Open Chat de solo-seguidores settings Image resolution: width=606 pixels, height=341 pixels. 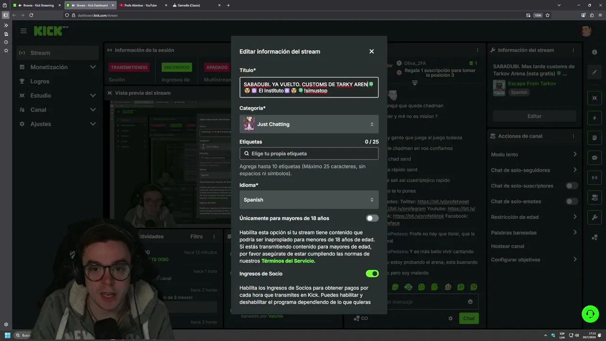coord(534,170)
